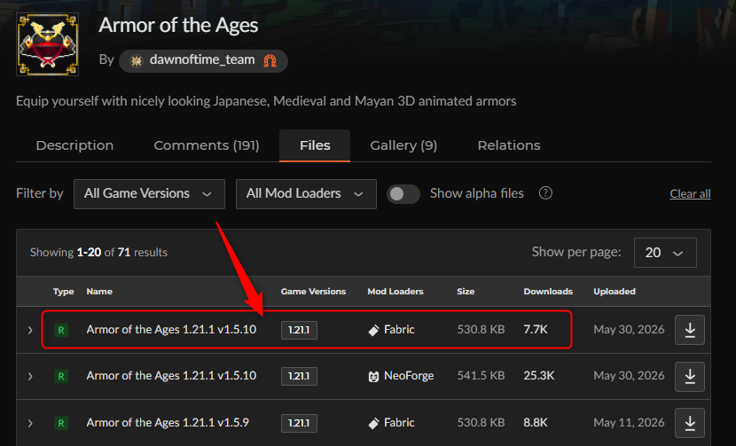Click the Name column header
The image size is (736, 446).
point(99,292)
